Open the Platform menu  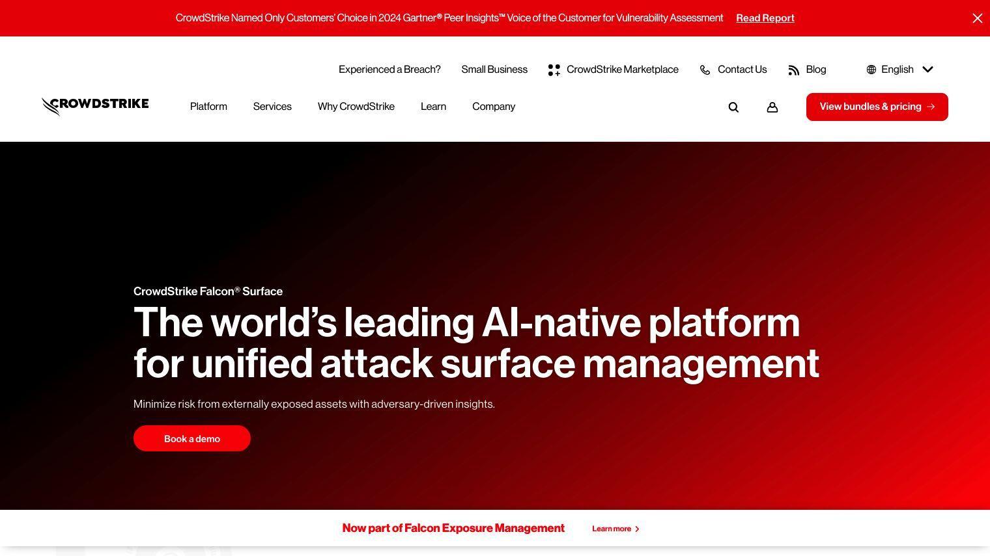tap(208, 107)
